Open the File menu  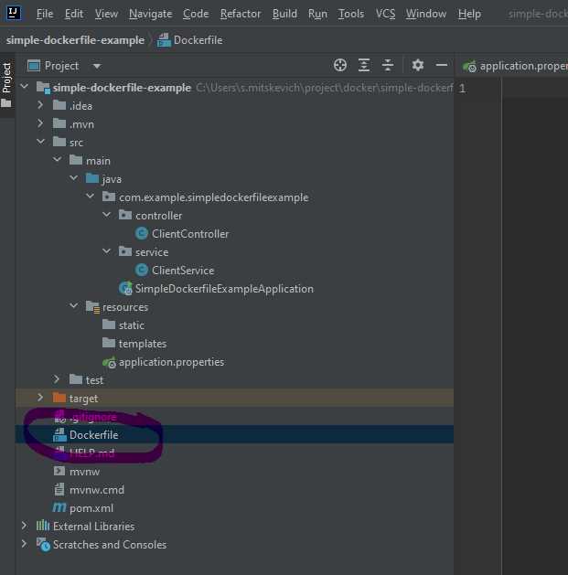click(x=45, y=14)
